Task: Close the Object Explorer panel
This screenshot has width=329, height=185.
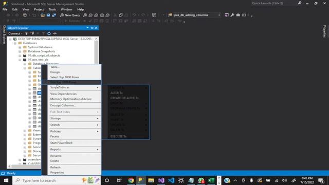Action: (96, 28)
